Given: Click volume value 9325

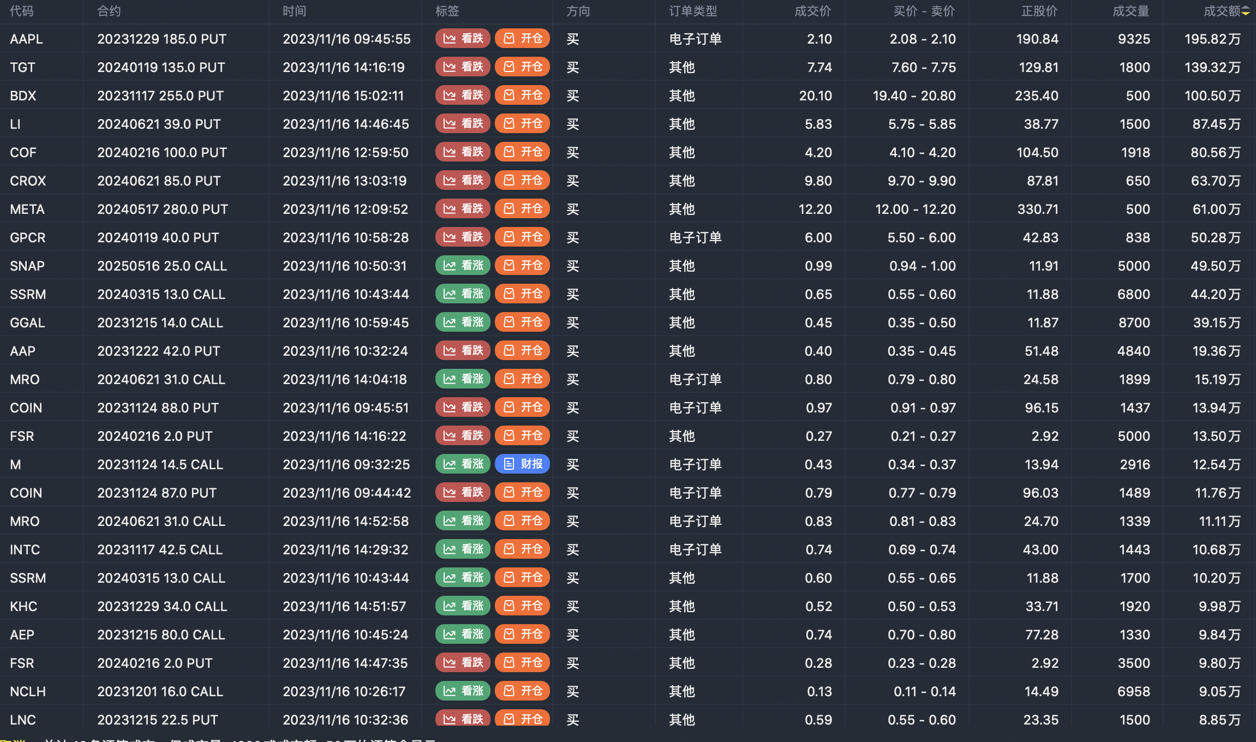Looking at the screenshot, I should pyautogui.click(x=1134, y=39).
